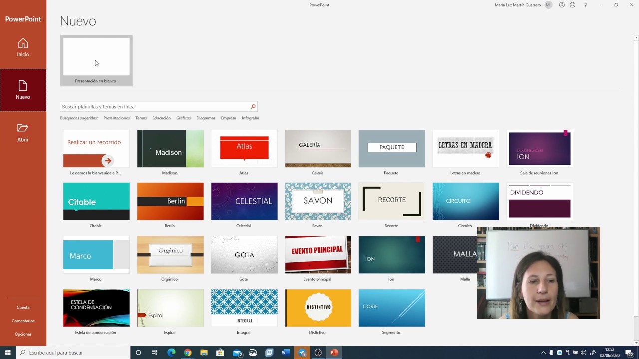Open Opciones in the sidebar
639x359 pixels.
click(x=23, y=334)
